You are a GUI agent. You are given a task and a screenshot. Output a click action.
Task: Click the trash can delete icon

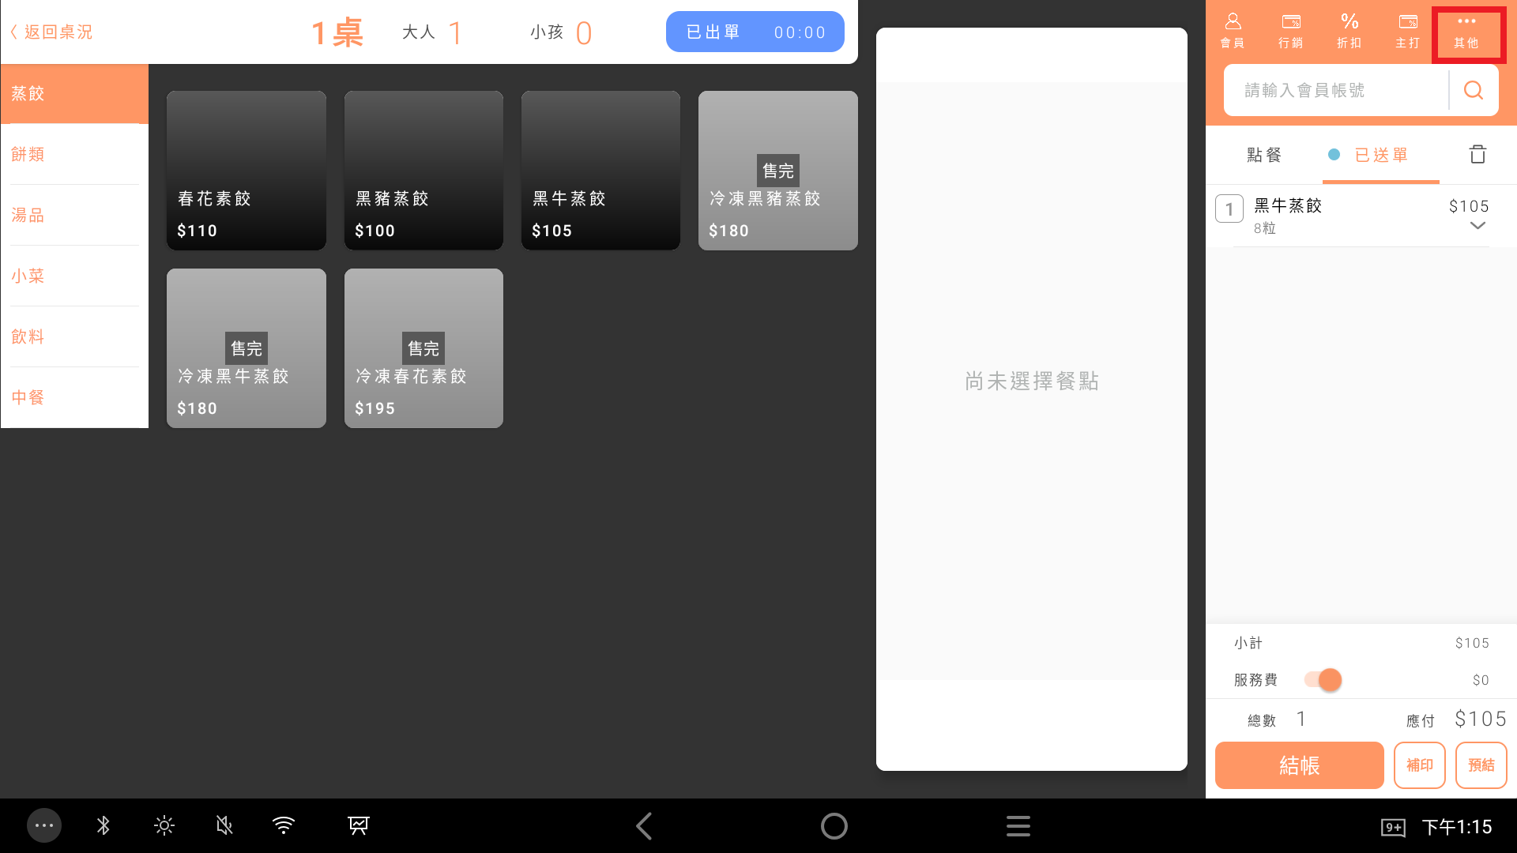pos(1477,154)
